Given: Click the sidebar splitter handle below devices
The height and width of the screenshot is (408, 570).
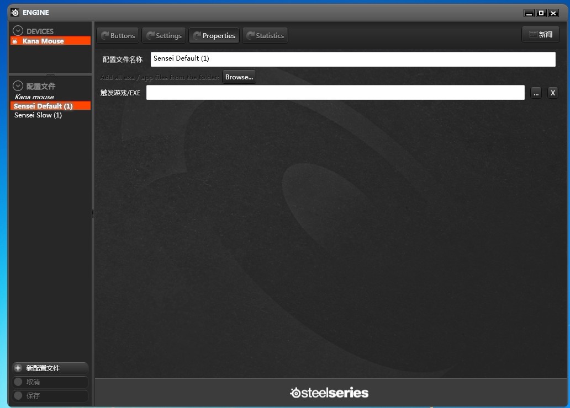Looking at the screenshot, I should [50, 74].
